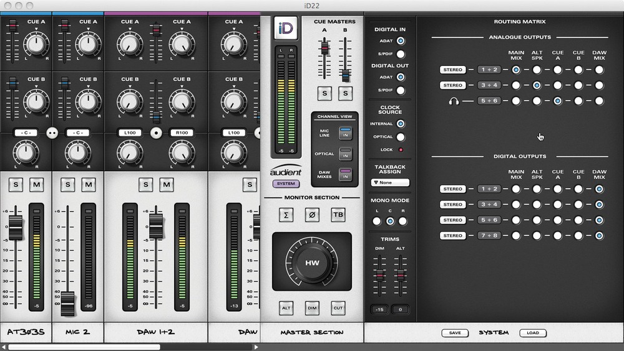624x351 pixels.
Task: Toggle the DIM monitor button
Action: 312,308
